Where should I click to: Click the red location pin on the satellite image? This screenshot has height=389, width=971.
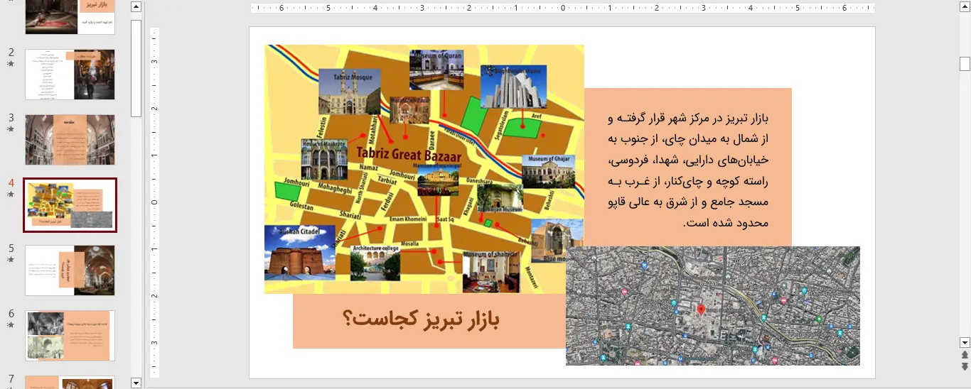click(x=700, y=309)
